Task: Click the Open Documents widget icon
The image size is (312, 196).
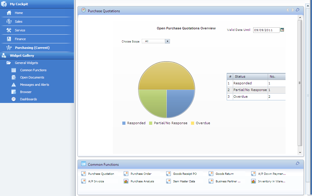Action: (14, 77)
